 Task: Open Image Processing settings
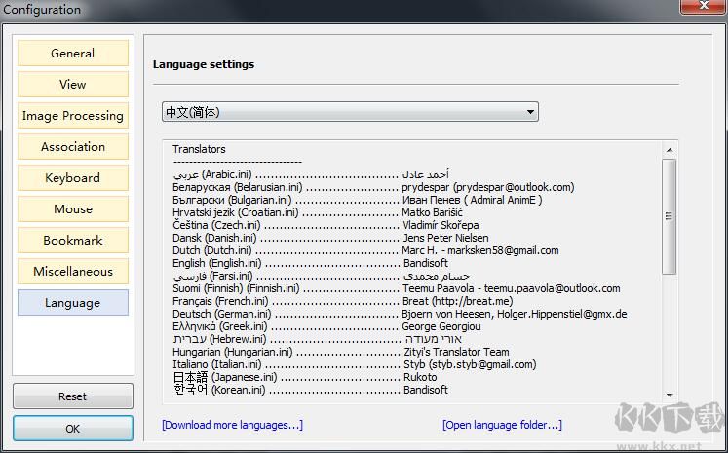73,116
